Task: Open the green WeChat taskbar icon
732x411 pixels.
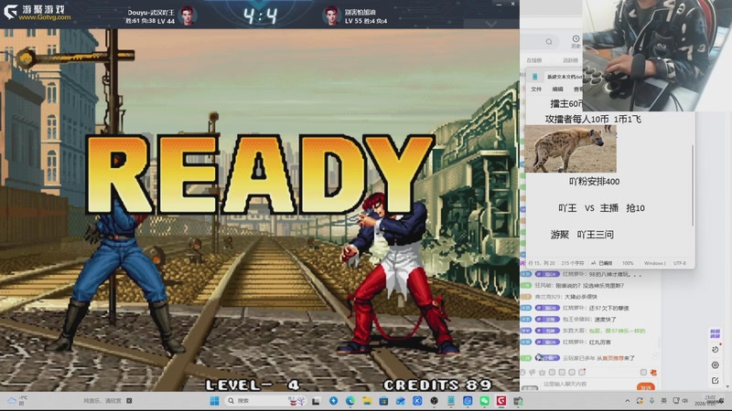Action: coord(485,401)
